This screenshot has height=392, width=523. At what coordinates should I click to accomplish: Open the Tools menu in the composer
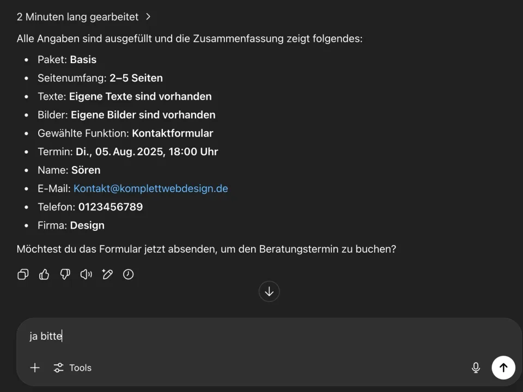[x=72, y=367]
